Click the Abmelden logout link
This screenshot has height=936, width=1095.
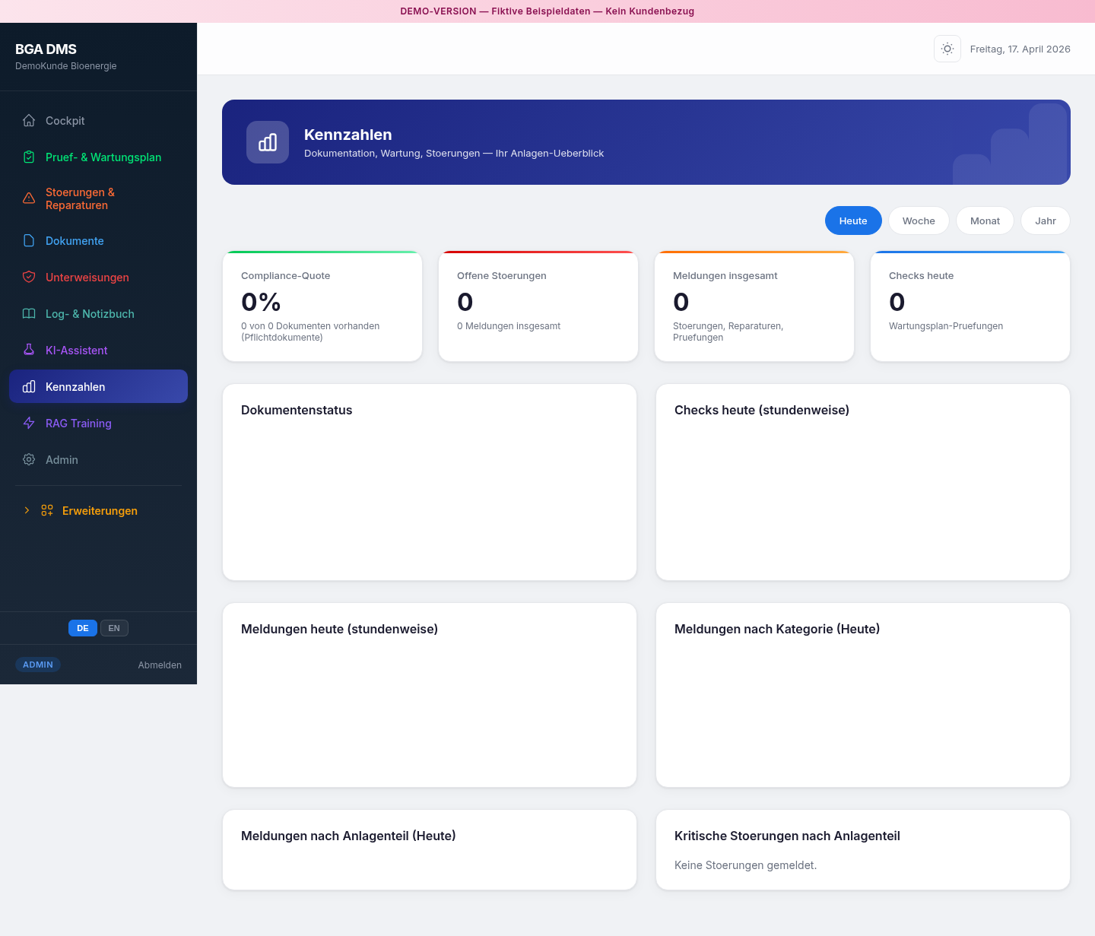click(160, 665)
